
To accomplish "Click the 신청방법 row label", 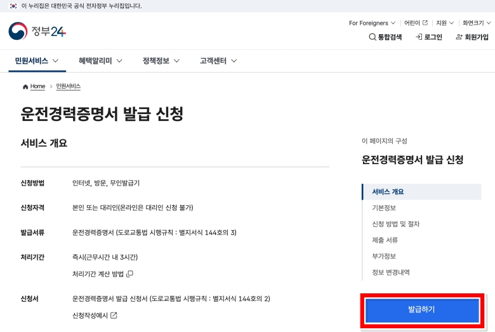I will pos(32,183).
